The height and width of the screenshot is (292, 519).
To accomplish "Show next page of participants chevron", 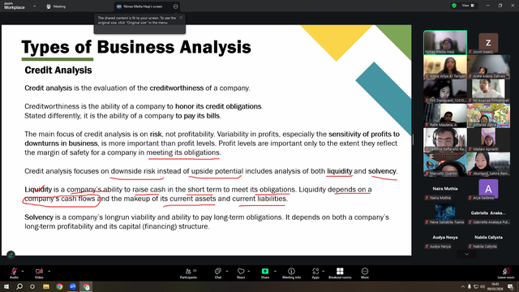I will point(467,254).
